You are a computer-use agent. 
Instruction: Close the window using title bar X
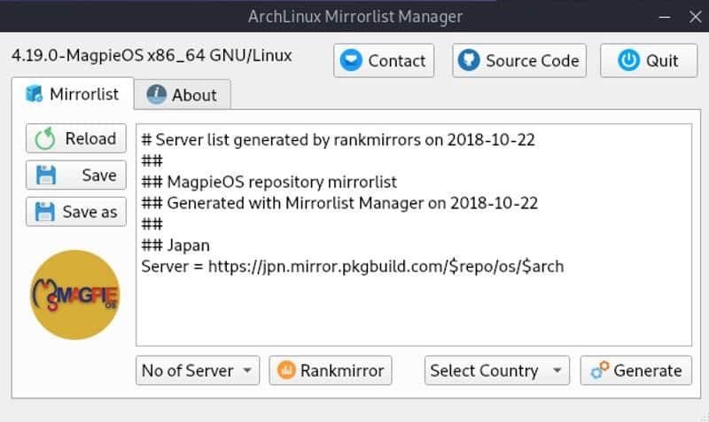click(694, 16)
